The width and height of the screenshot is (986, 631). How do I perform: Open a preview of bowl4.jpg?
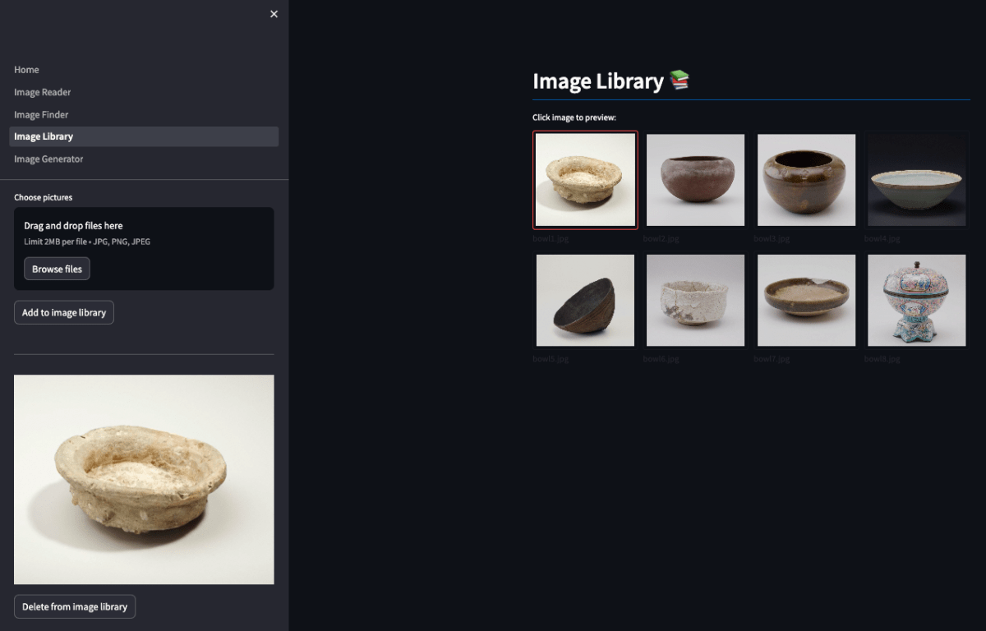pyautogui.click(x=917, y=179)
